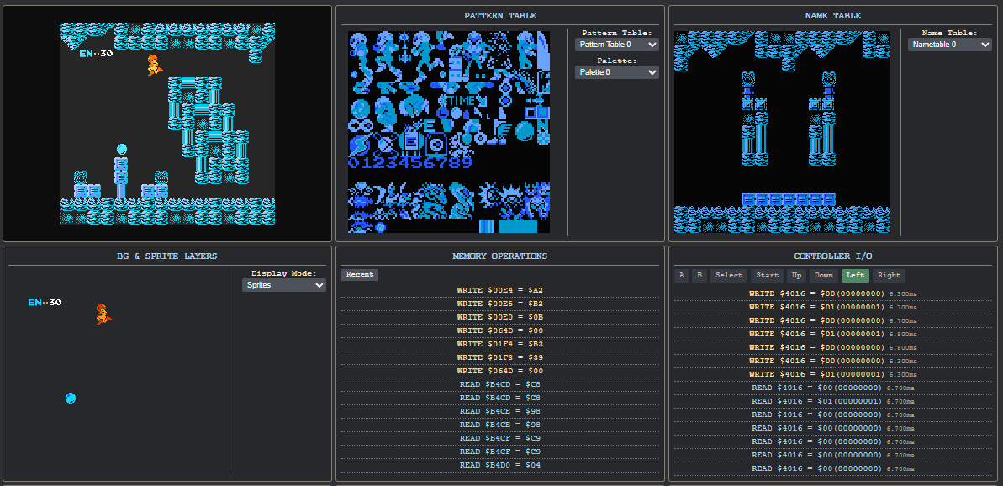
Task: Select the WRITE $00E4 = $A2 log entry
Action: 499,290
